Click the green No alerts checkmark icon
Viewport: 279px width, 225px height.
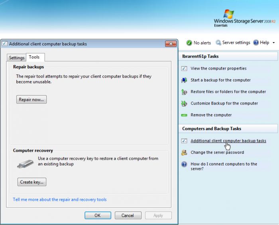[x=189, y=43]
